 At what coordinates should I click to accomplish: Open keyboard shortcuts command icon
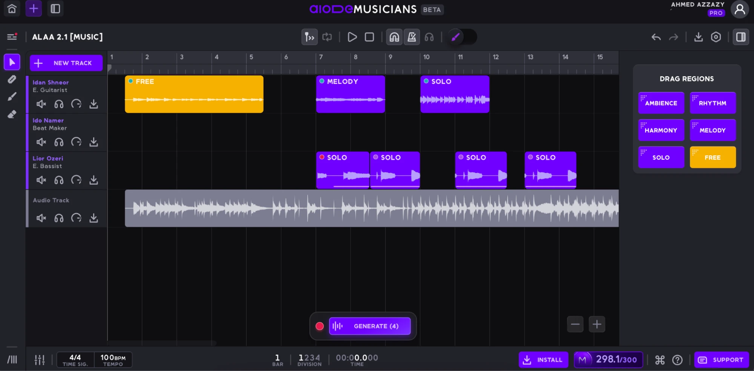pos(660,360)
